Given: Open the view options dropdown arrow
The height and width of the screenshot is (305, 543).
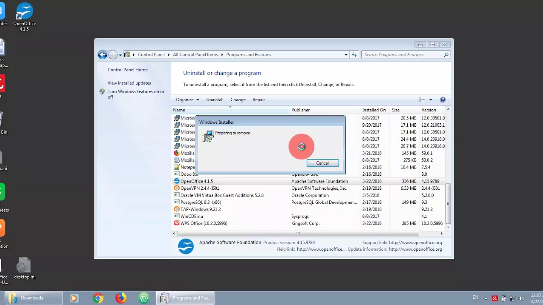Looking at the screenshot, I should [x=431, y=100].
